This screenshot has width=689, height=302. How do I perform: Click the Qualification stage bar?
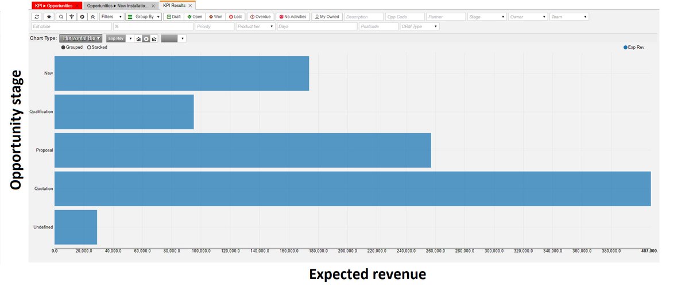pyautogui.click(x=124, y=112)
